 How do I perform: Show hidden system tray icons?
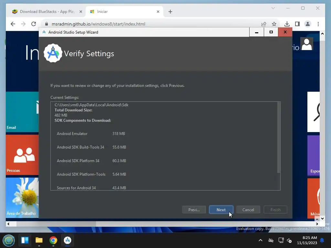coord(261,240)
